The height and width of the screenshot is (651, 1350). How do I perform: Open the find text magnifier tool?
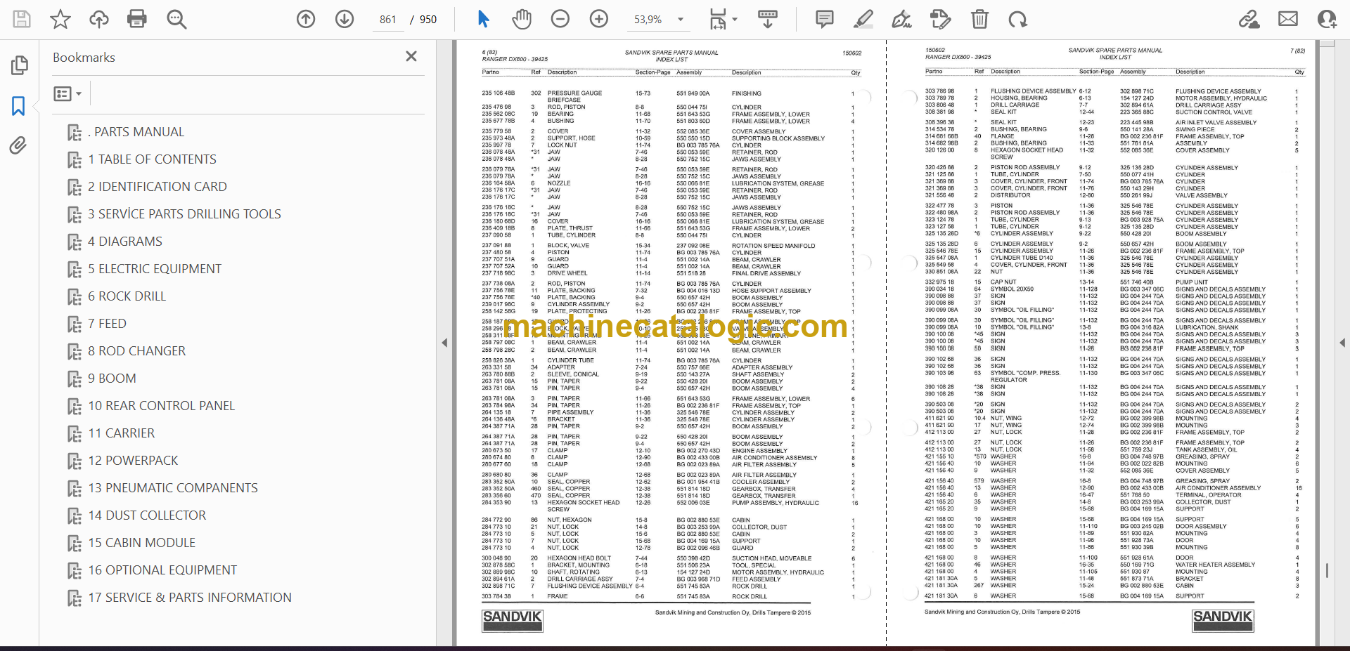(x=176, y=19)
